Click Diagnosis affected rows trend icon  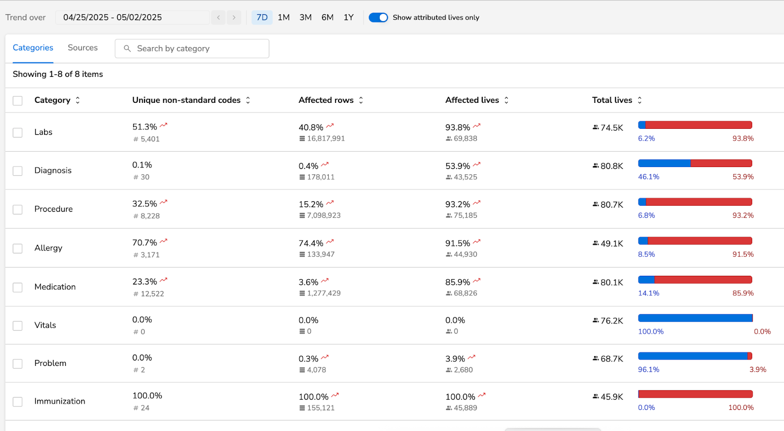click(325, 165)
